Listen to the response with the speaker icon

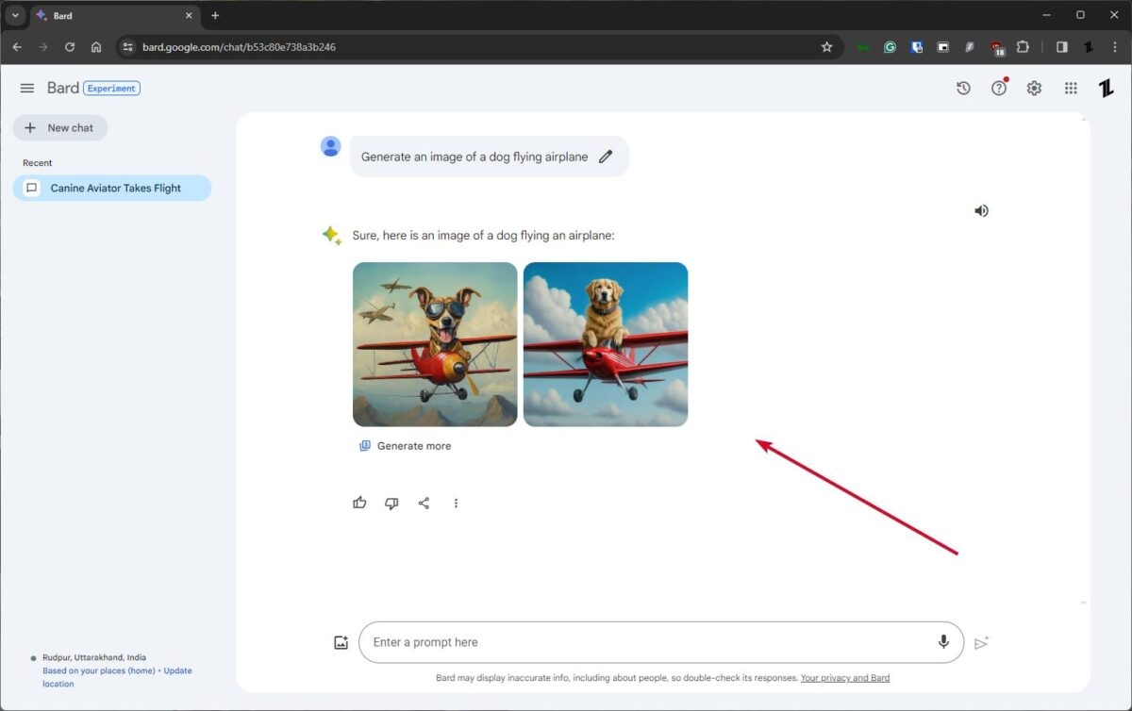point(981,210)
